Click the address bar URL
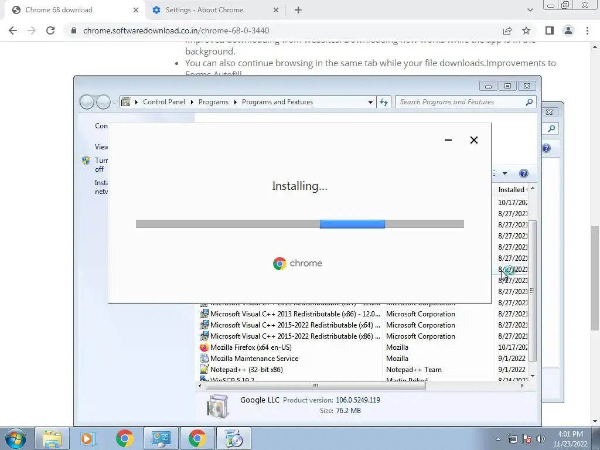600x450 pixels. coord(176,30)
